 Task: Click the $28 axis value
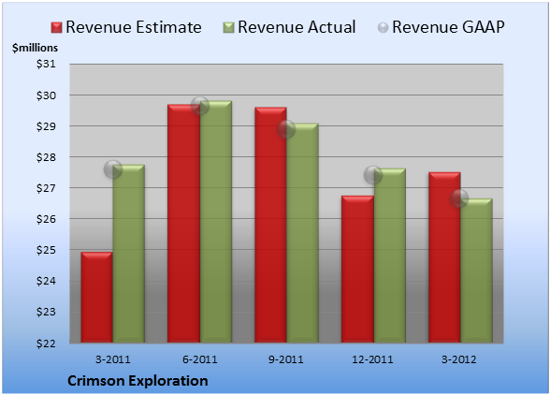pyautogui.click(x=46, y=157)
